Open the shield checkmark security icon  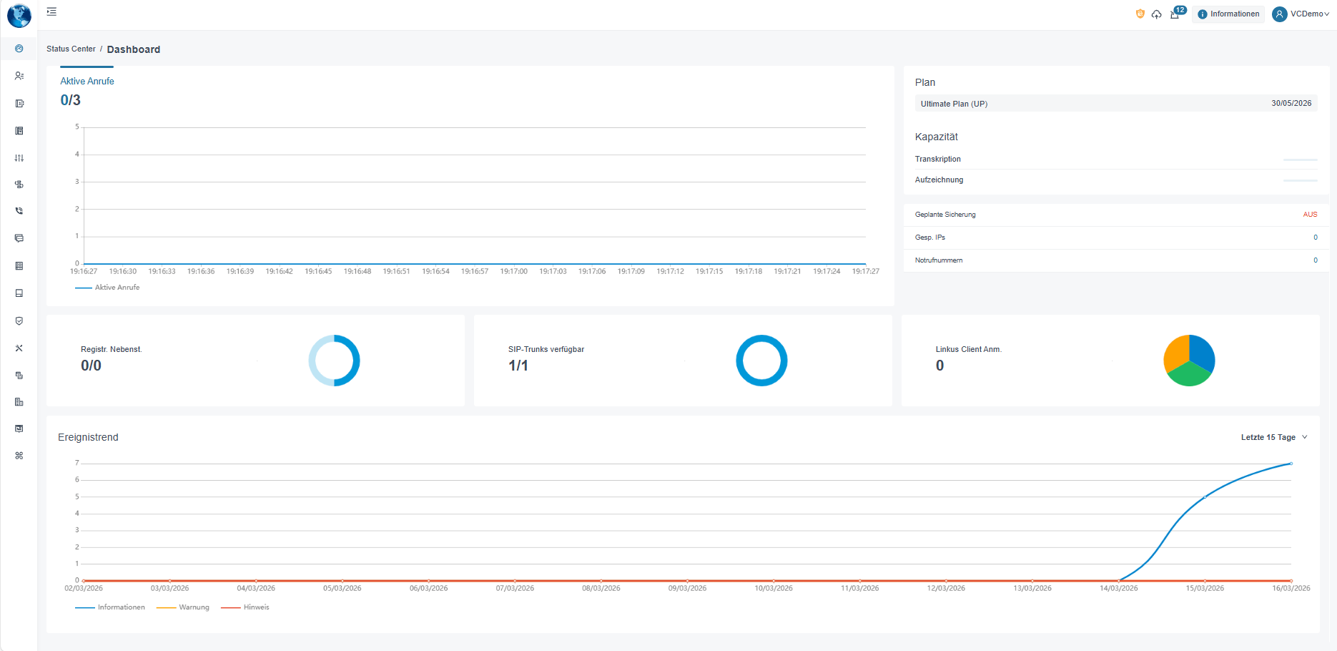click(19, 321)
